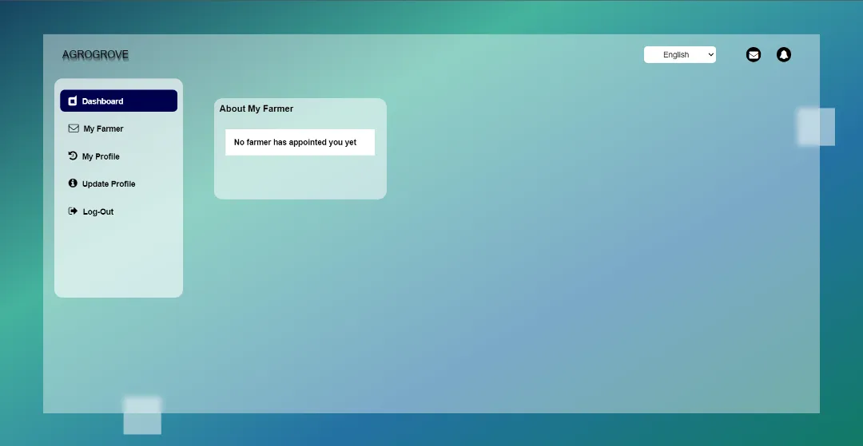
Task: Click the floating square at right edge
Action: point(816,127)
